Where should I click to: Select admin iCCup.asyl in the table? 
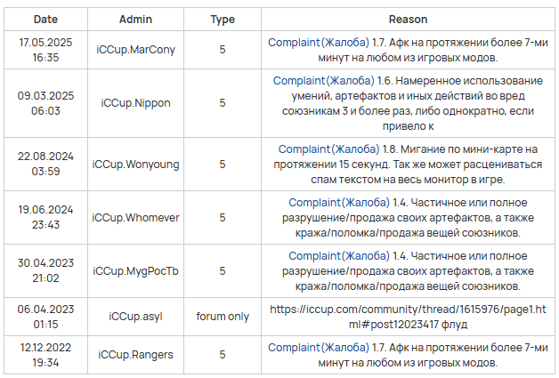135,316
